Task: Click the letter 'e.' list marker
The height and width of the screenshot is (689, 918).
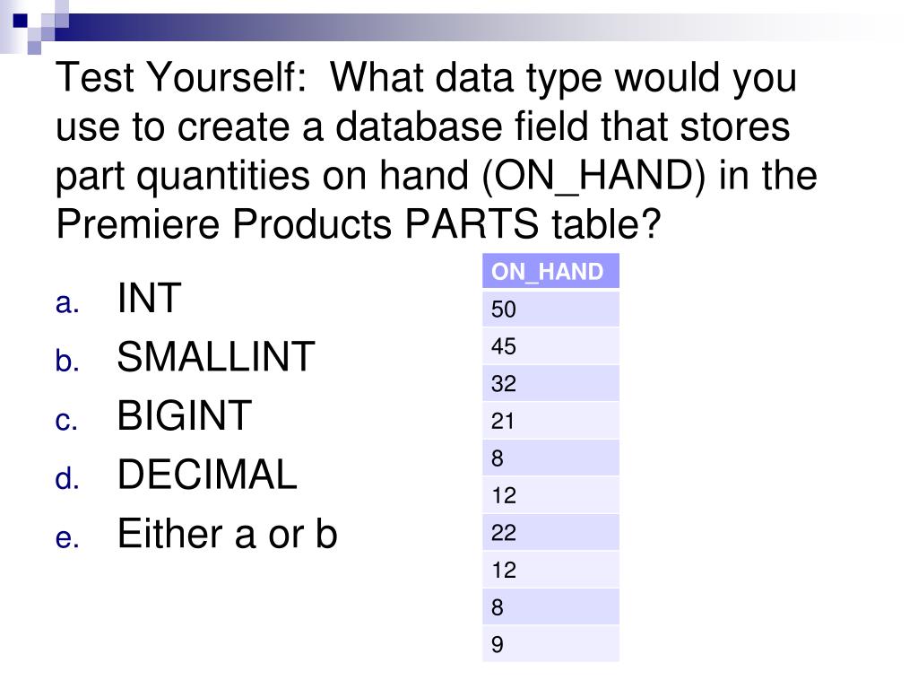Action: (x=67, y=538)
